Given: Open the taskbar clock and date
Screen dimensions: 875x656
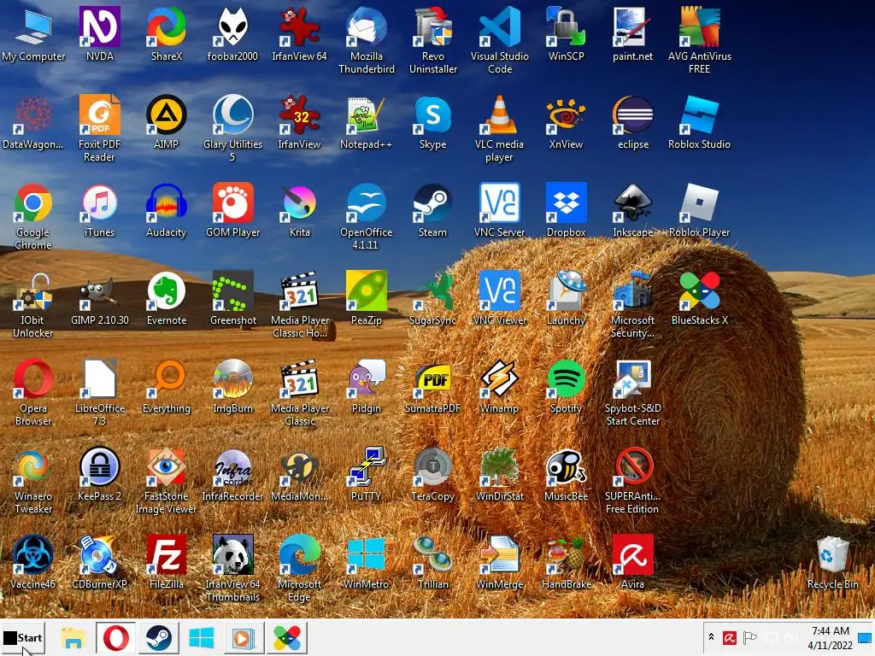Looking at the screenshot, I should (831, 637).
